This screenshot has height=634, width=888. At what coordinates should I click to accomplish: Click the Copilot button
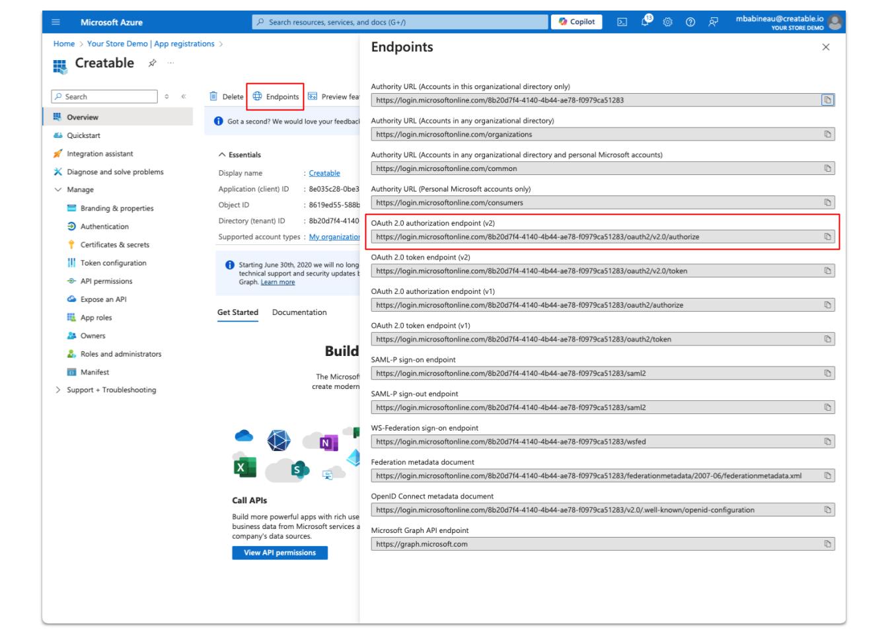[577, 22]
